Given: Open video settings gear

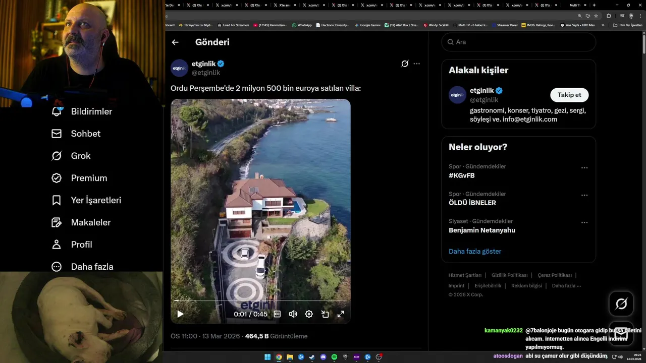Looking at the screenshot, I should pyautogui.click(x=309, y=314).
